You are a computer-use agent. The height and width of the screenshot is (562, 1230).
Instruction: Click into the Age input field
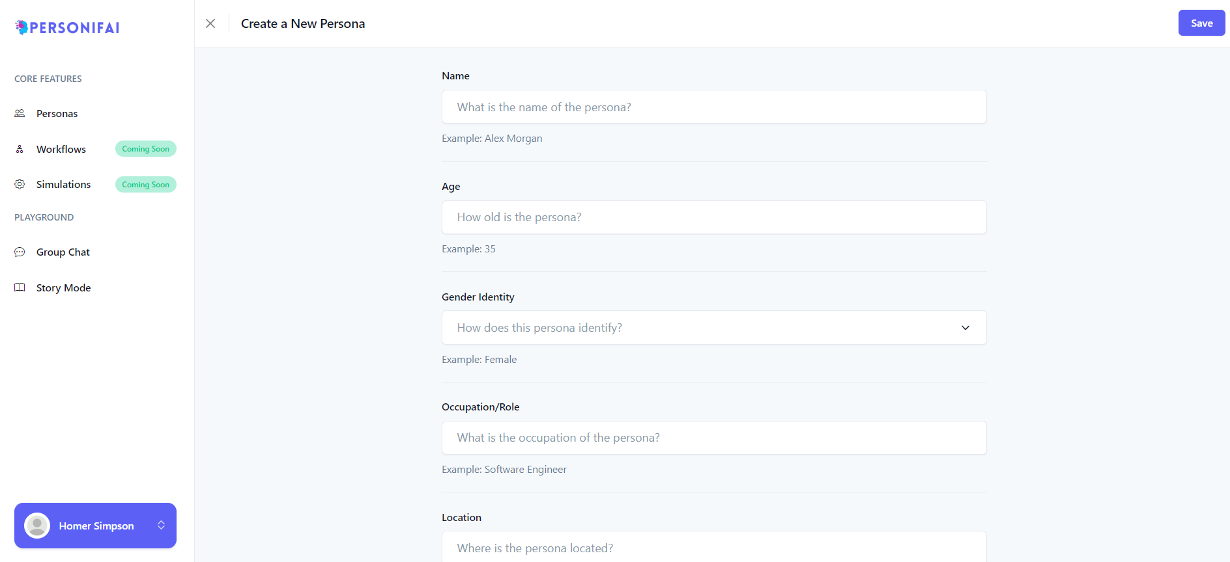(x=713, y=217)
